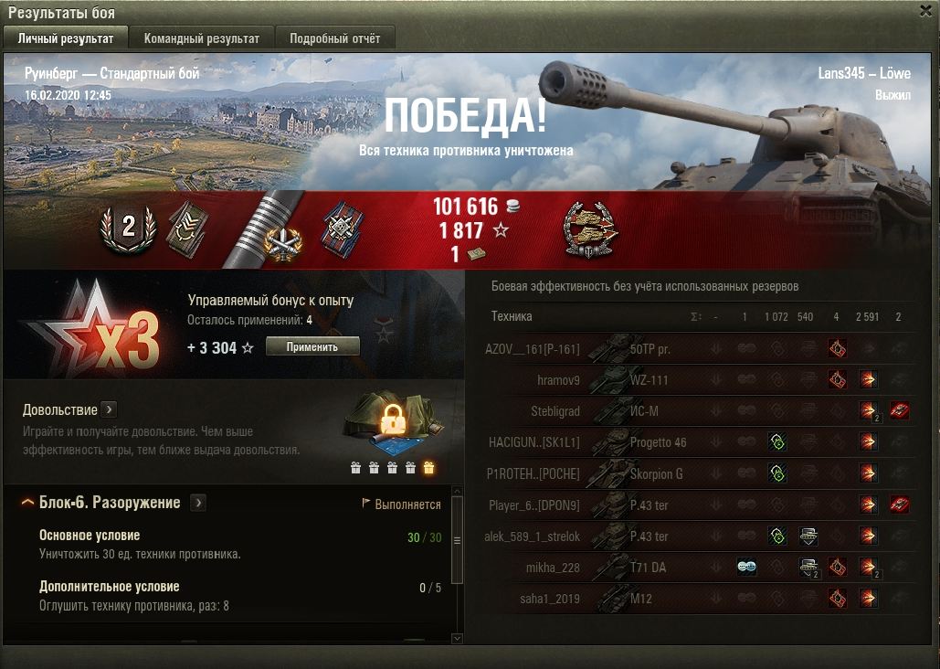Click the highlighted gold gift box progress marker
This screenshot has width=940, height=669.
(428, 468)
